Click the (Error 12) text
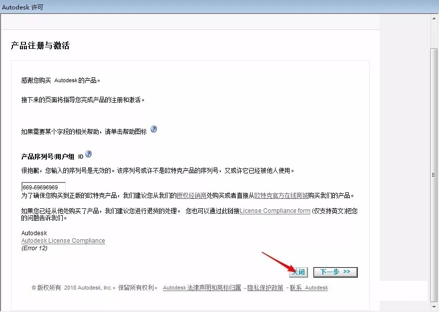 pos(34,248)
